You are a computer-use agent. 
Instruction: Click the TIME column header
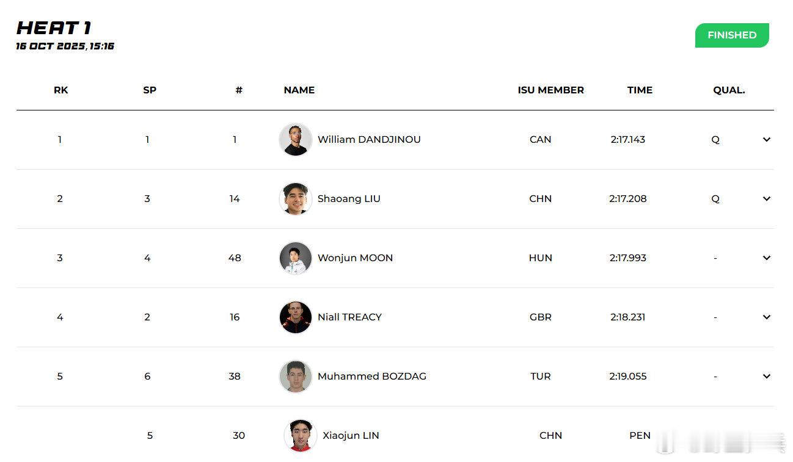[640, 90]
